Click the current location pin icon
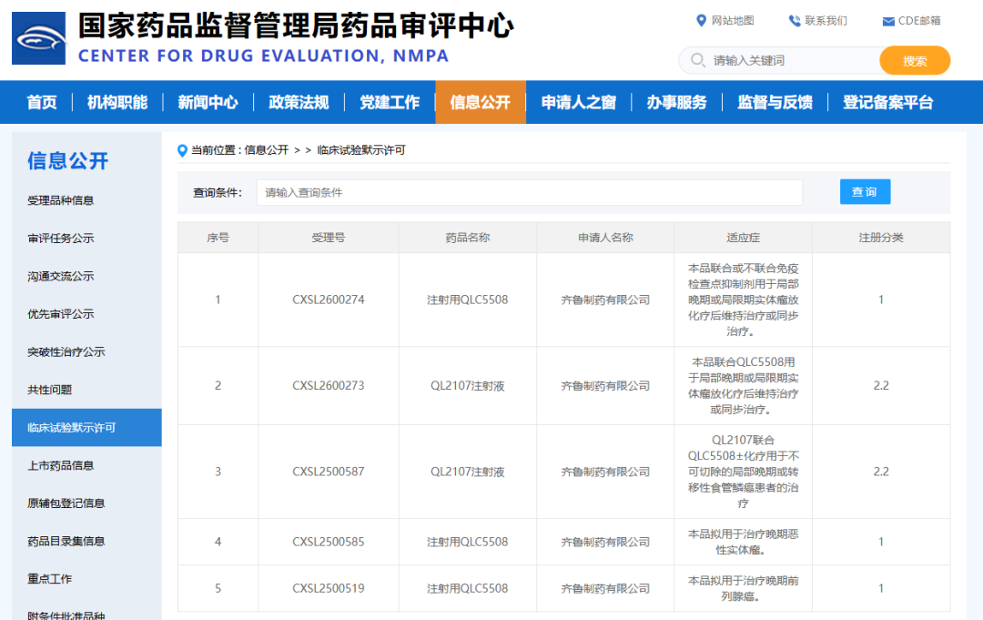This screenshot has height=620, width=983. (x=182, y=150)
